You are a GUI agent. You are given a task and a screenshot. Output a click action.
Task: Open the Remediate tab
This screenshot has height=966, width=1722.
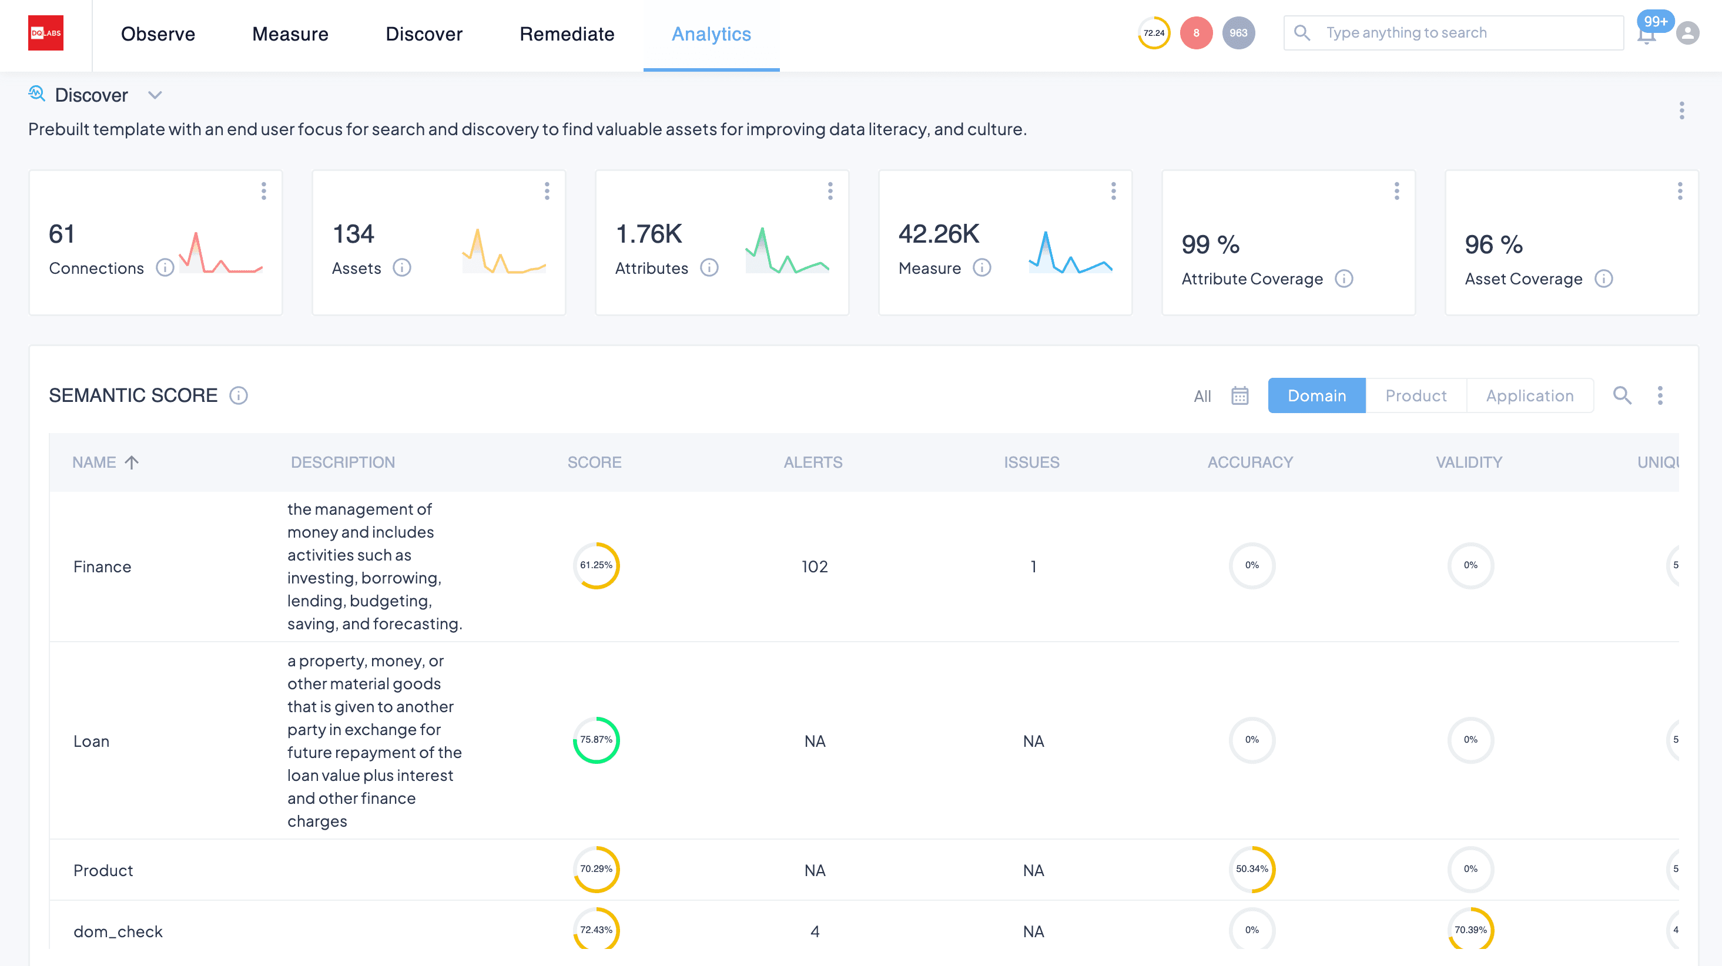(x=567, y=33)
